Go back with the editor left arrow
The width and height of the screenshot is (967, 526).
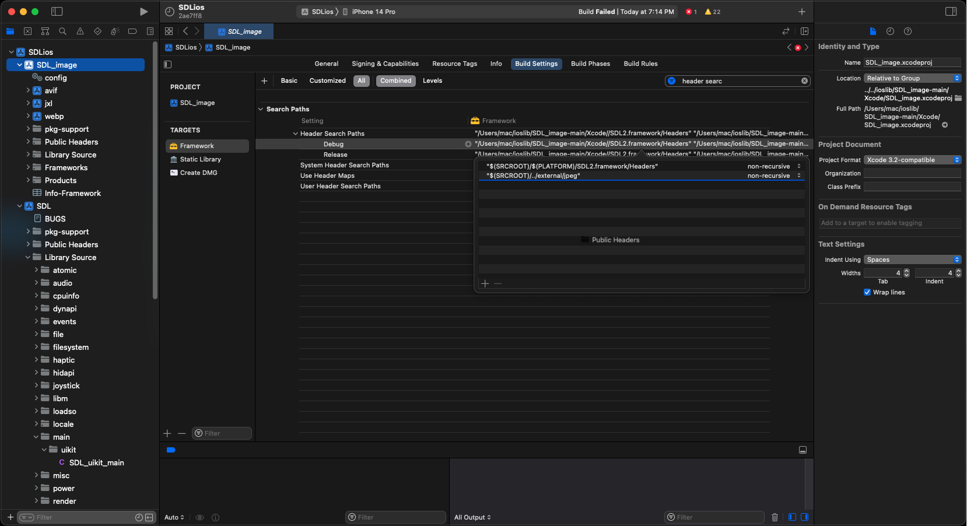click(x=185, y=31)
